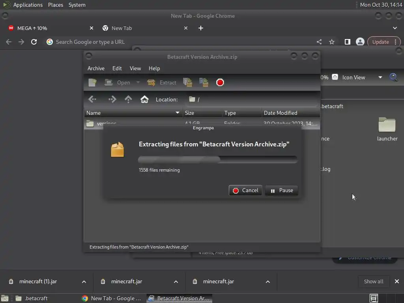The height and width of the screenshot is (303, 404).
Task: Sort by the Size column header
Action: pyautogui.click(x=202, y=113)
